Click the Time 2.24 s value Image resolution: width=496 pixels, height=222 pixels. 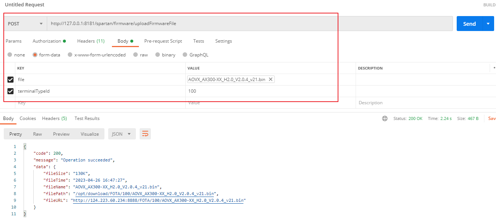[x=445, y=118]
